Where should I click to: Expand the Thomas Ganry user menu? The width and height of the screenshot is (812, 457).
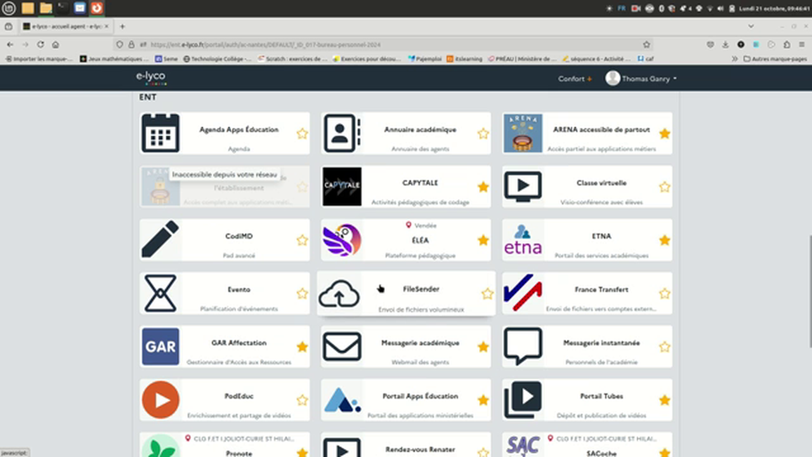point(642,79)
